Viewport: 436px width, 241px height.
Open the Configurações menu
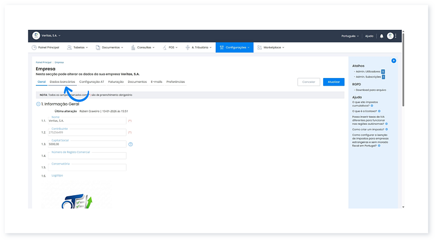(x=234, y=47)
